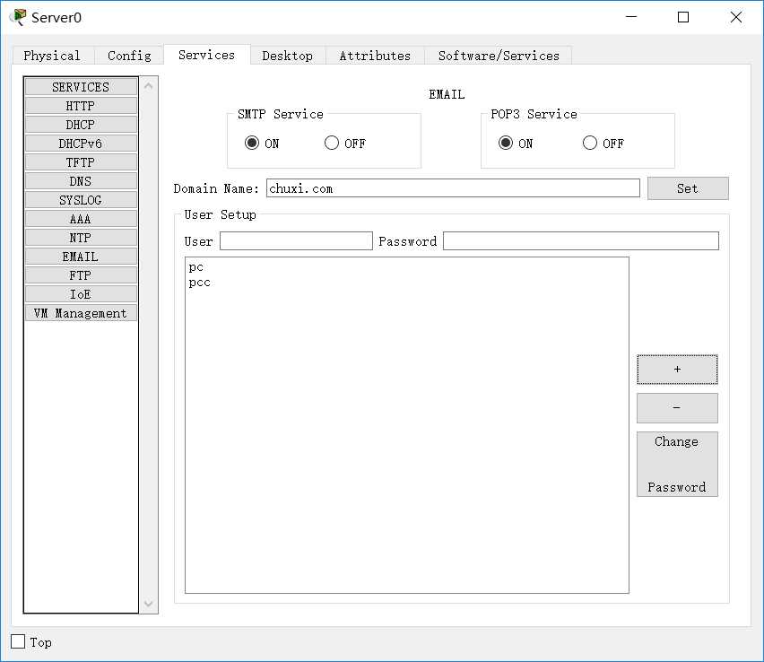Open the DHCP service page

[x=81, y=125]
